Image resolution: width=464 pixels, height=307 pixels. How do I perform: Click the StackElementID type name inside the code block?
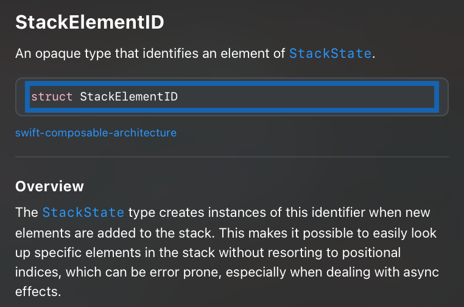coord(128,97)
